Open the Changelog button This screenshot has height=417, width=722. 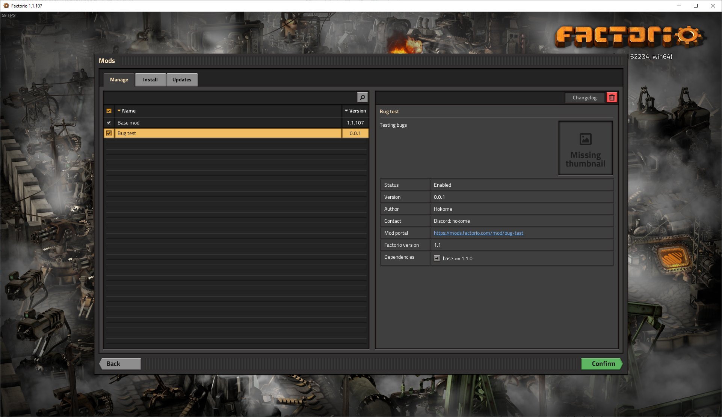point(584,97)
